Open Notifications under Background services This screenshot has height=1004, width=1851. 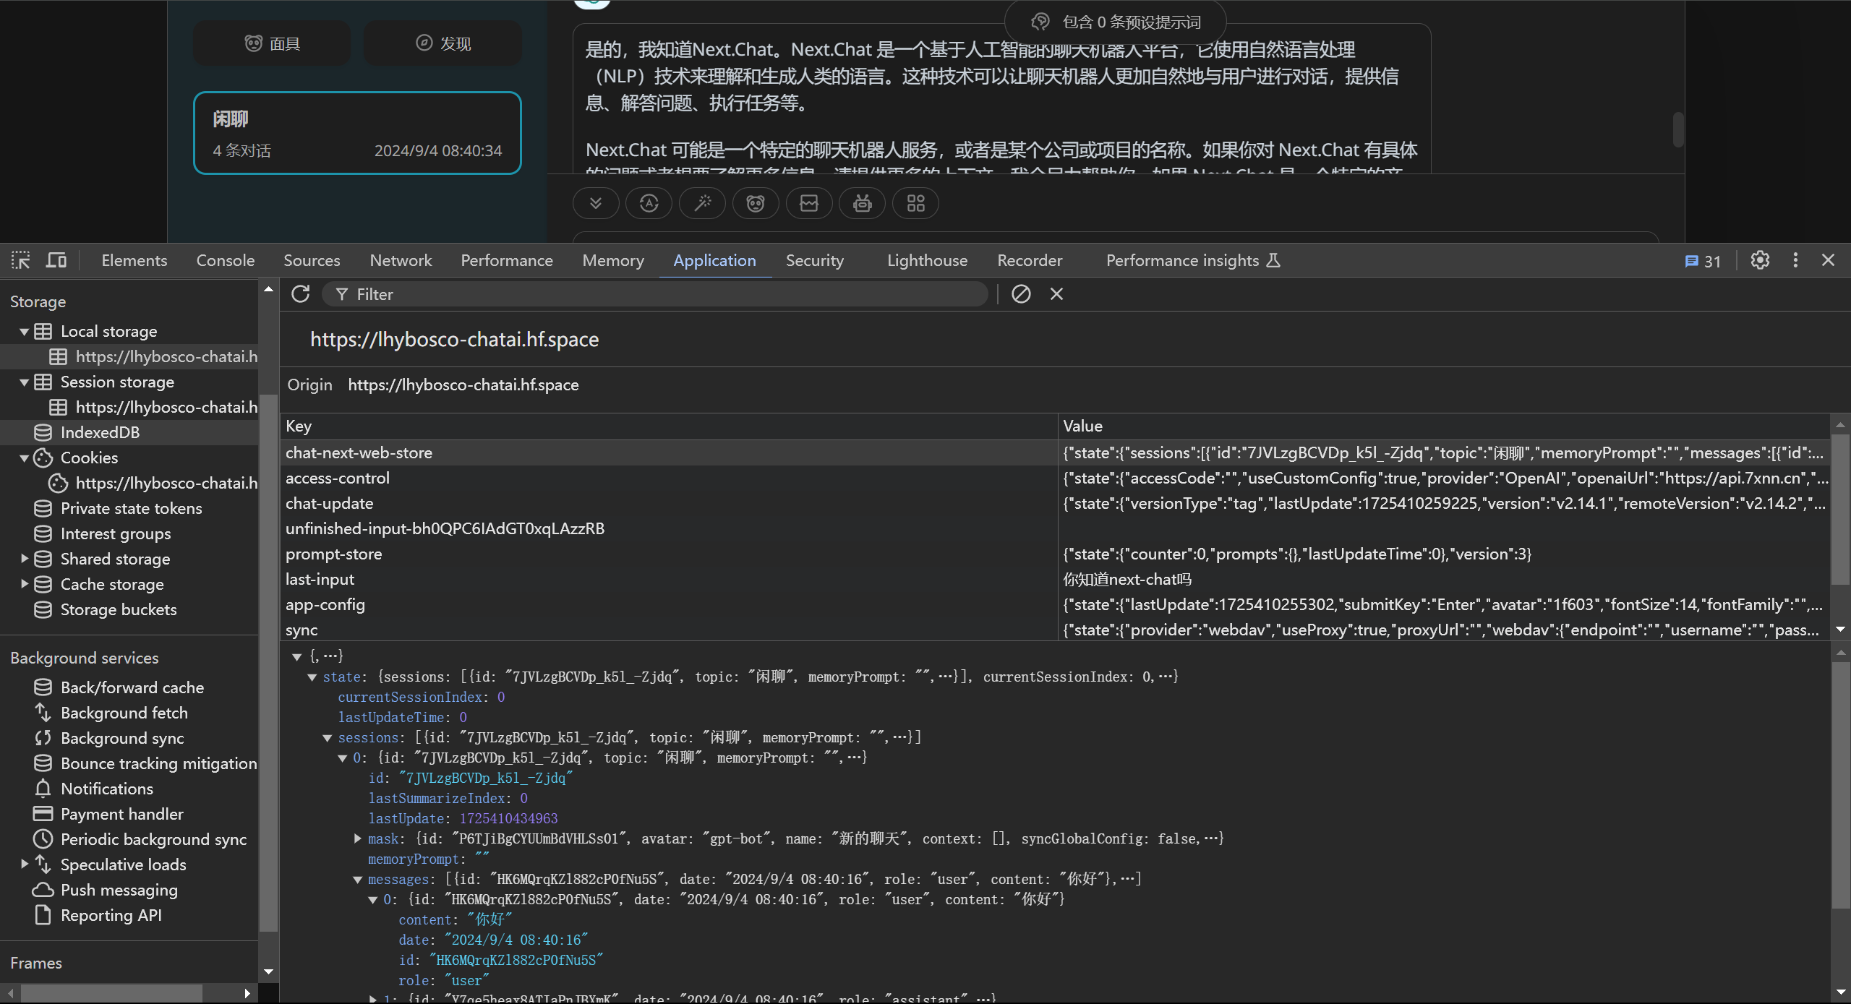(x=107, y=789)
